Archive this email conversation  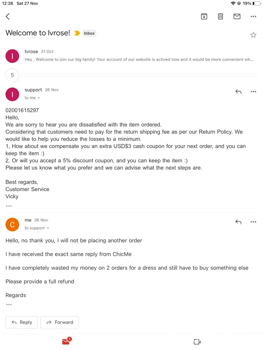tap(204, 16)
